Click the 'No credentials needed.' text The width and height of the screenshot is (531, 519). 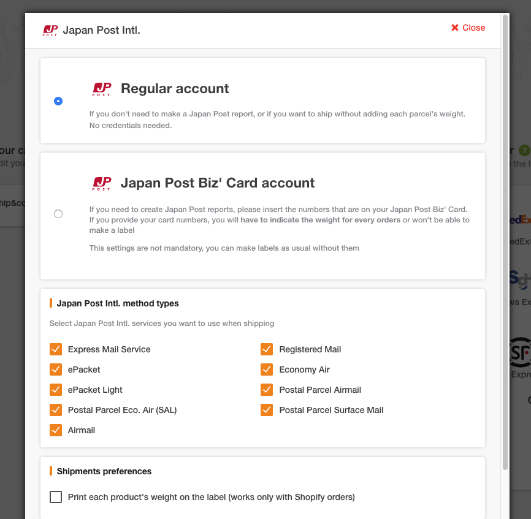pyautogui.click(x=131, y=126)
